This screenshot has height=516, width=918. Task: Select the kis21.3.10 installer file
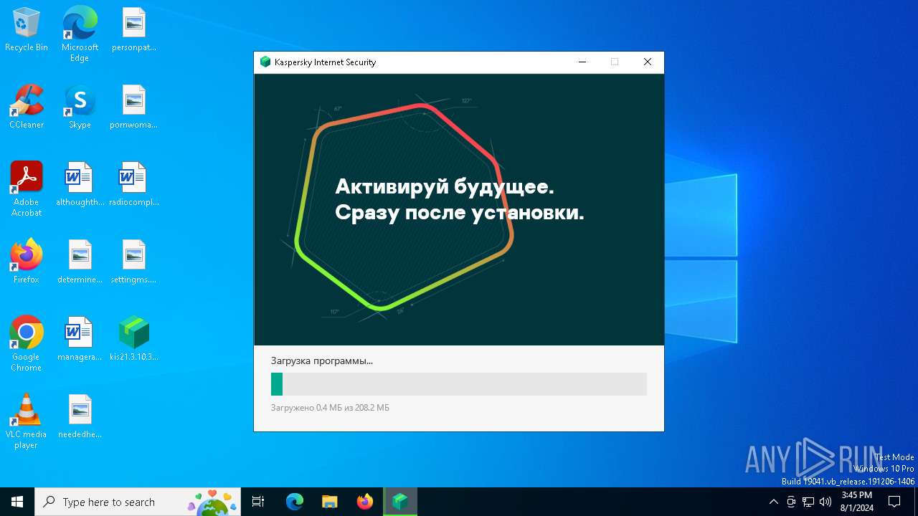(133, 339)
